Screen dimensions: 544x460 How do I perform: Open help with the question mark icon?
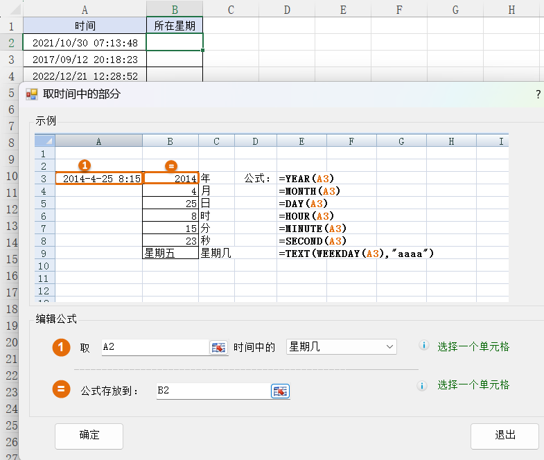(x=538, y=94)
